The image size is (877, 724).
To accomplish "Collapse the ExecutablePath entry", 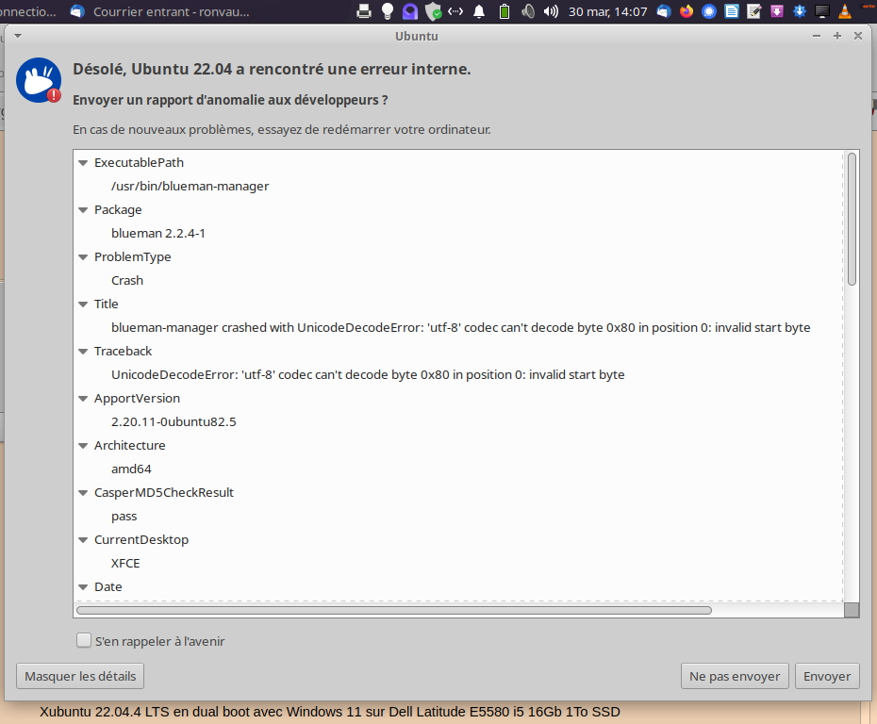I will (x=83, y=163).
